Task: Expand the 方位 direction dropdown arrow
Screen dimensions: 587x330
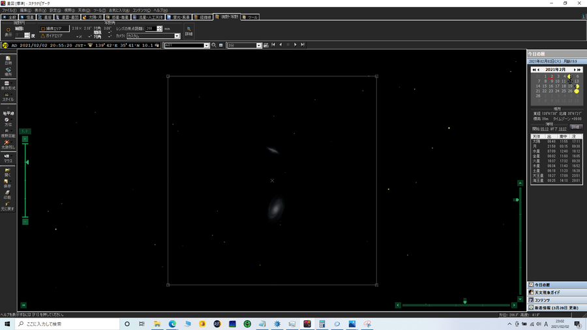Action: point(12,120)
